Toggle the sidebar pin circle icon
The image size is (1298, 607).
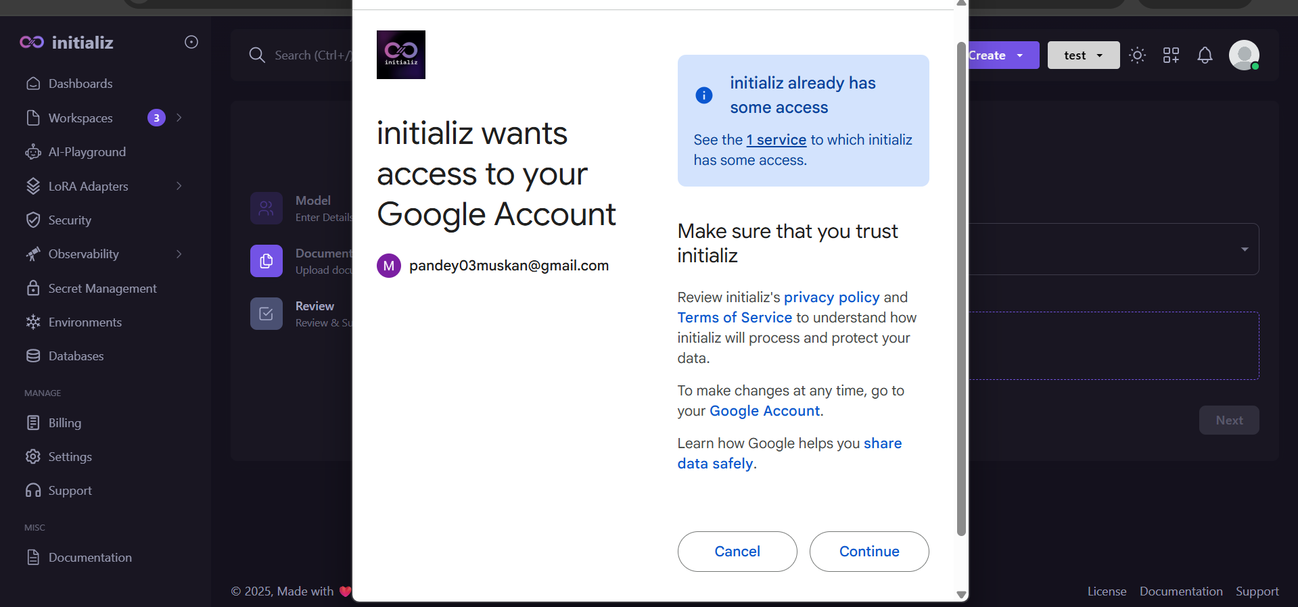pos(191,42)
